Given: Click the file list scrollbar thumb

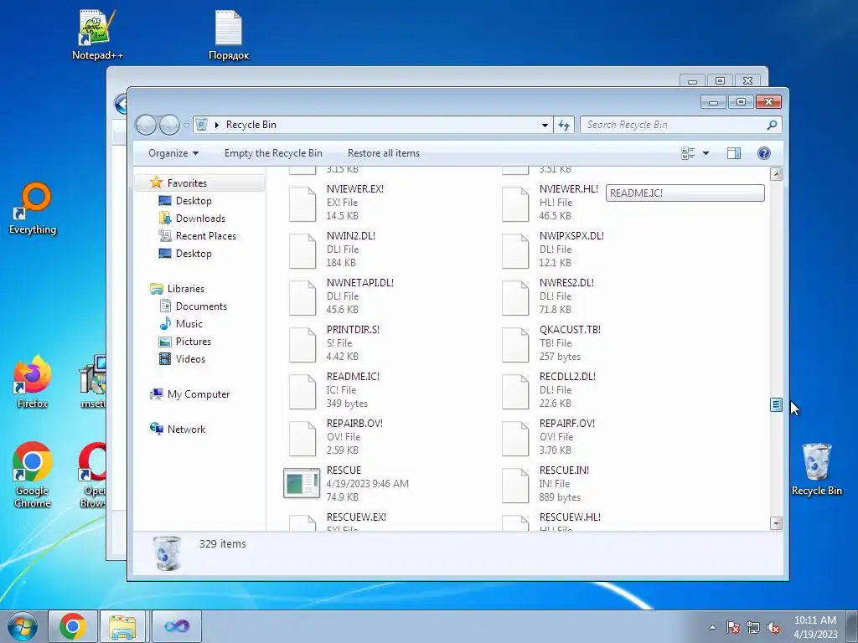Looking at the screenshot, I should click(776, 404).
